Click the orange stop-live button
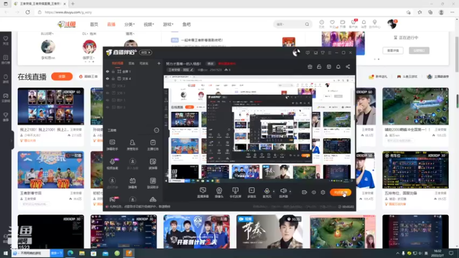Screen dimensions: 459x258 tap(340, 192)
